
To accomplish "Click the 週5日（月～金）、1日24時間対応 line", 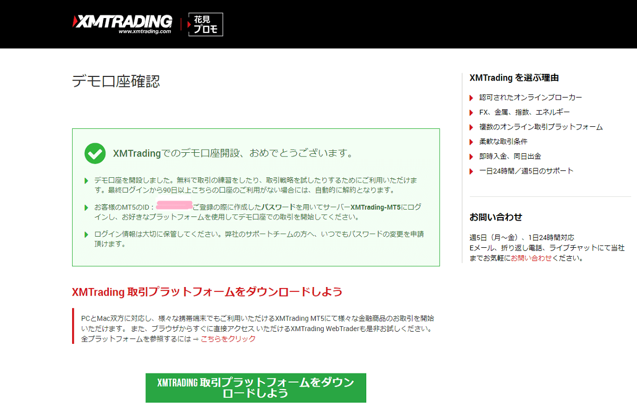I will [522, 238].
